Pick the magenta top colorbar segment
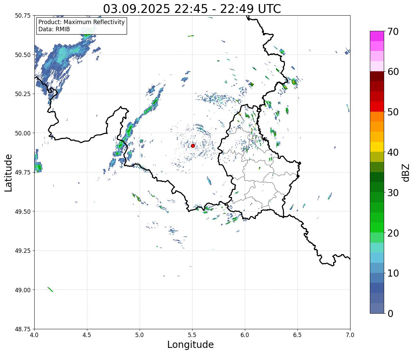The image size is (414, 353). point(377,36)
